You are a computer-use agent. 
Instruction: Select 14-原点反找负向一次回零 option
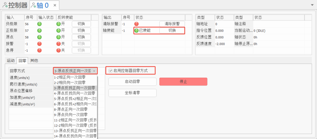(75, 136)
